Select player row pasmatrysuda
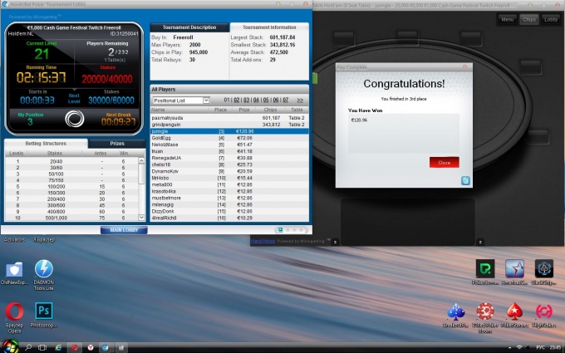 pos(229,118)
